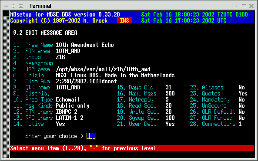Click the JAM base path value

tap(103, 69)
